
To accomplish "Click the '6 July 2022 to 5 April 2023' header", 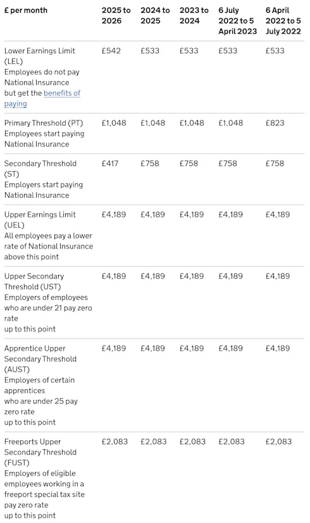I will pyautogui.click(x=237, y=21).
